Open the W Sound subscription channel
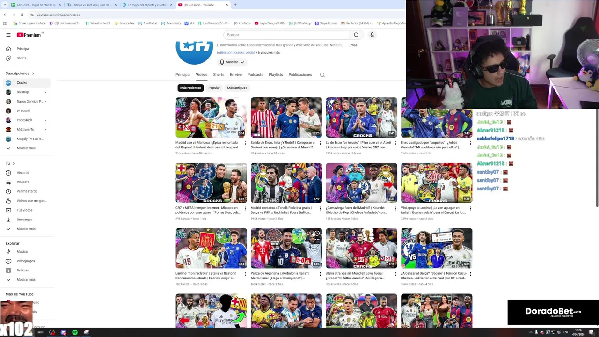Screen dimensions: 599x337 23,111
